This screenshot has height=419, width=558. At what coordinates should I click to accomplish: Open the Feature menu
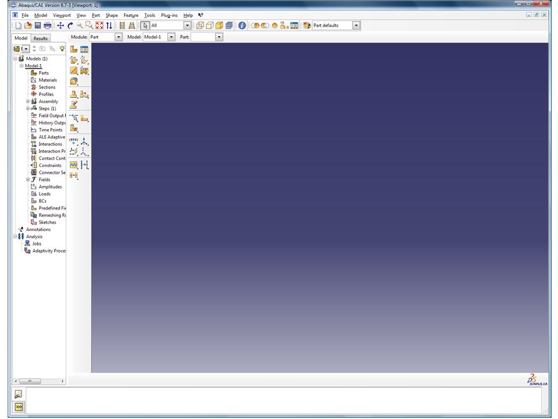click(131, 15)
